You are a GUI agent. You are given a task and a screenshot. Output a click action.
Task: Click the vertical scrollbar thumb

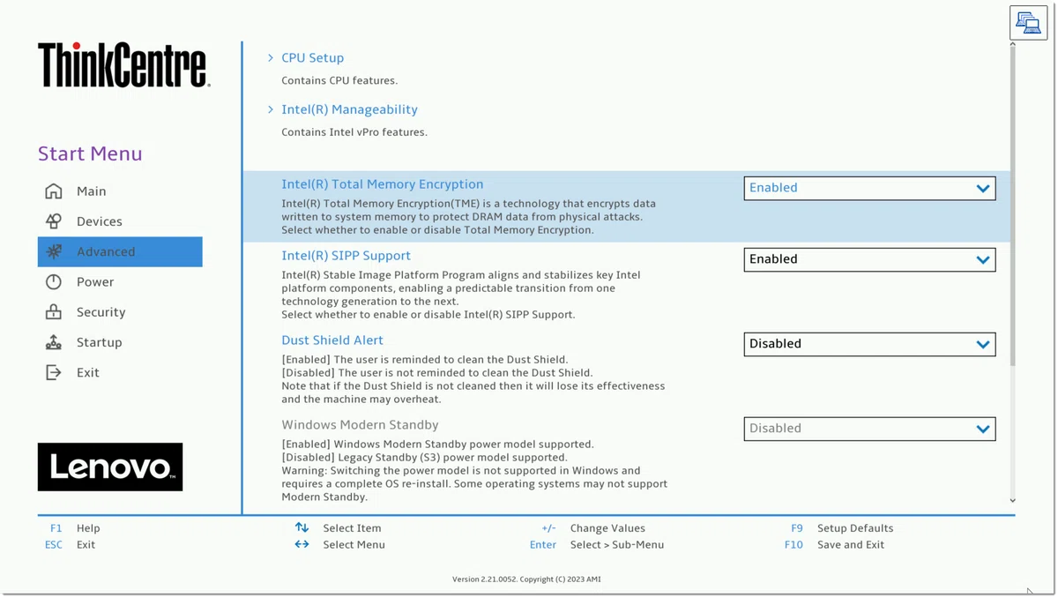click(x=1012, y=206)
